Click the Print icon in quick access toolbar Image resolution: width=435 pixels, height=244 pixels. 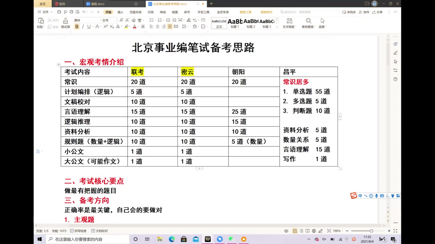coord(71,12)
